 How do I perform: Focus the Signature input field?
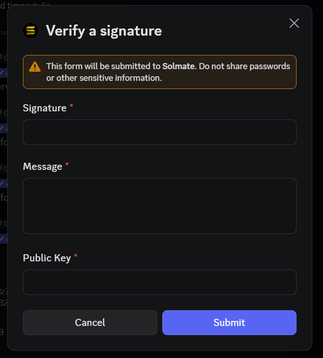(x=159, y=132)
